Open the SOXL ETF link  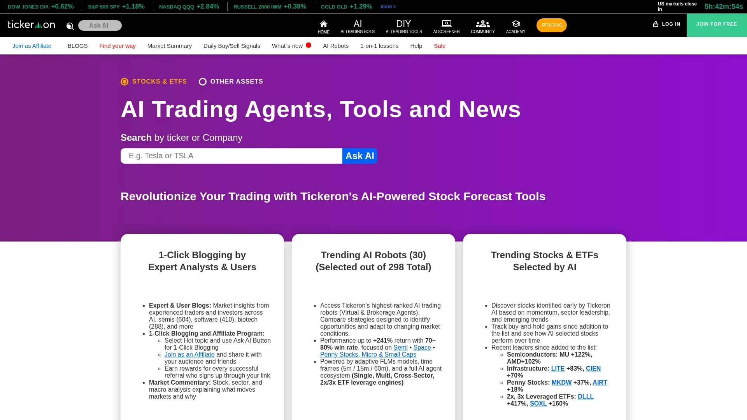point(538,404)
